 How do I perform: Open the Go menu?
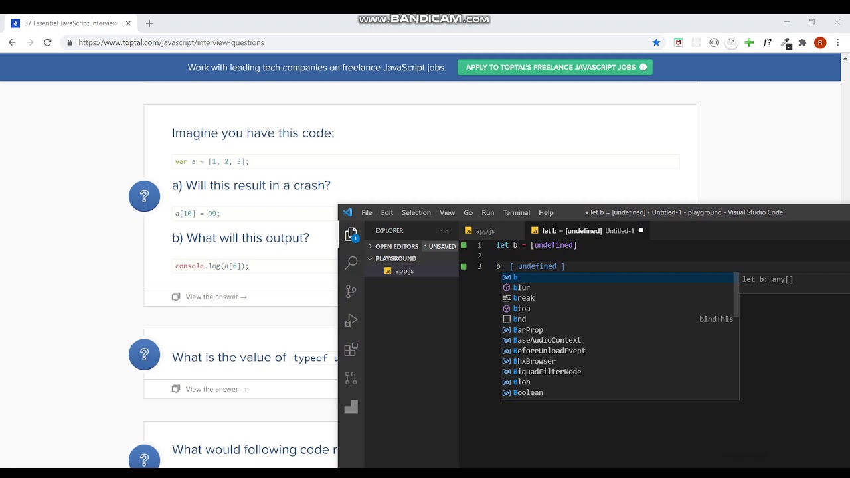click(x=468, y=212)
